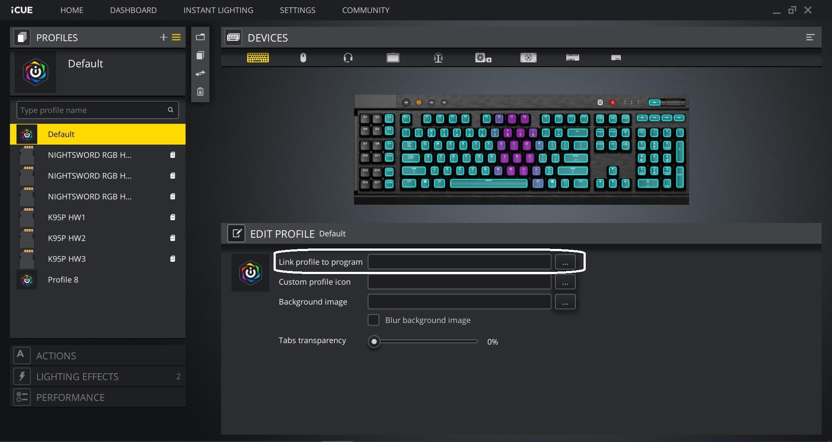Browse for a Link profile to program

click(x=565, y=261)
